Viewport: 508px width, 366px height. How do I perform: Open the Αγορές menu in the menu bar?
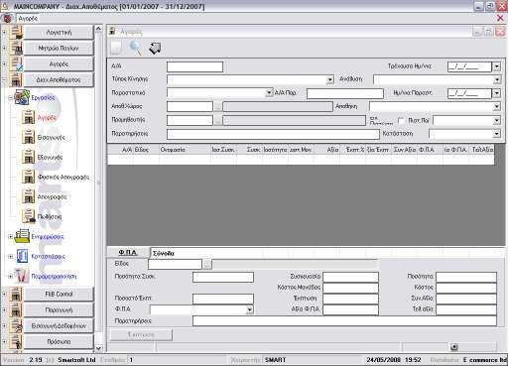coord(28,19)
